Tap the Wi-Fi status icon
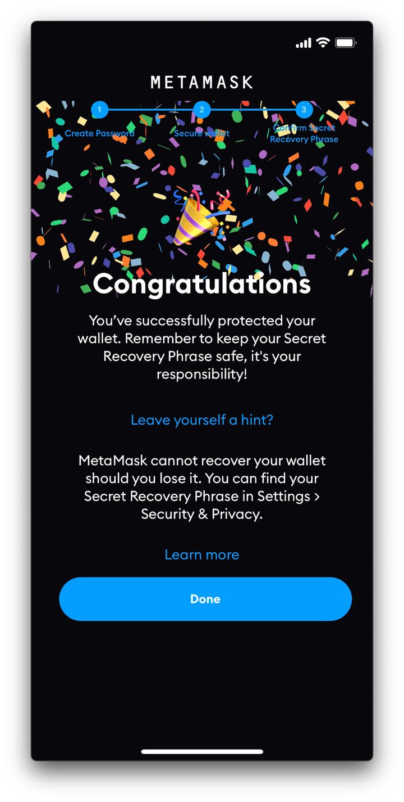 [323, 43]
